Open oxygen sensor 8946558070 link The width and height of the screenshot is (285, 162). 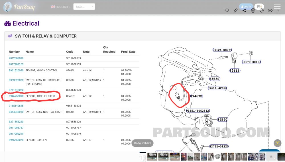(16, 140)
